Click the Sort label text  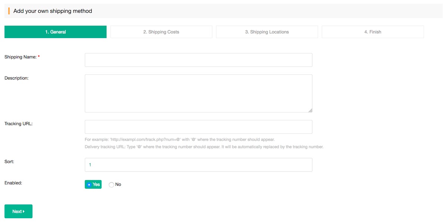tap(9, 161)
